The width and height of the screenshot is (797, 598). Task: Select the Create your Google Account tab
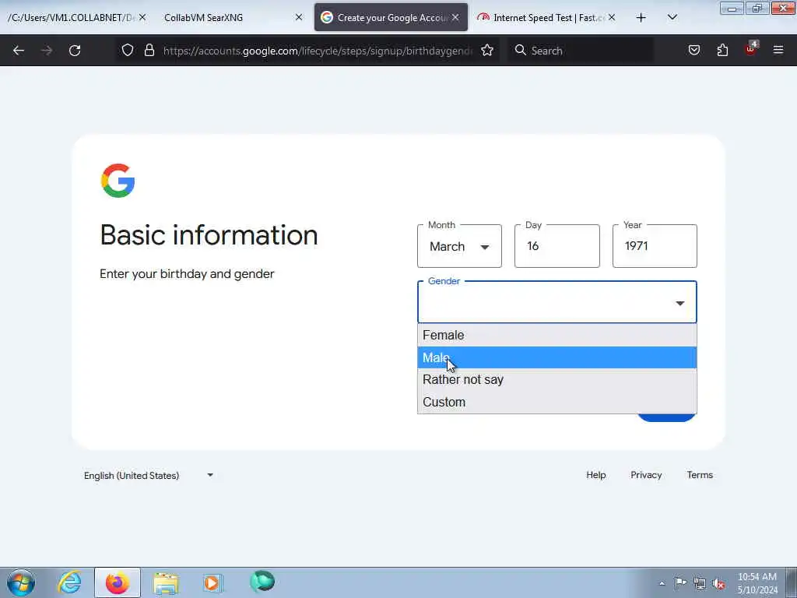click(391, 18)
